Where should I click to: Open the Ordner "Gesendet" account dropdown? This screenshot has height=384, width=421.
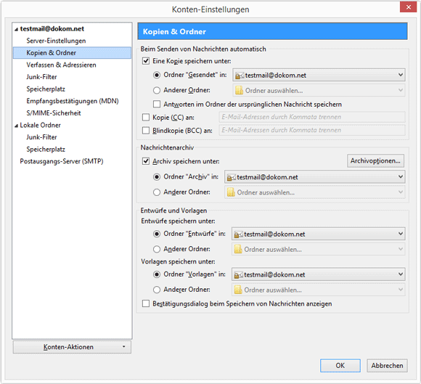(x=319, y=75)
